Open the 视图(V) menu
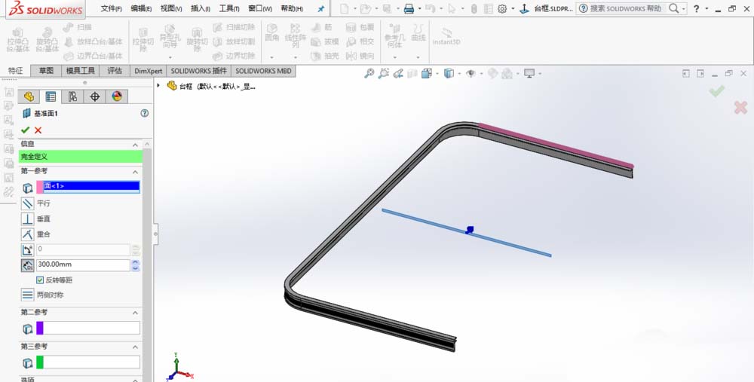This screenshot has width=754, height=382. tap(170, 8)
